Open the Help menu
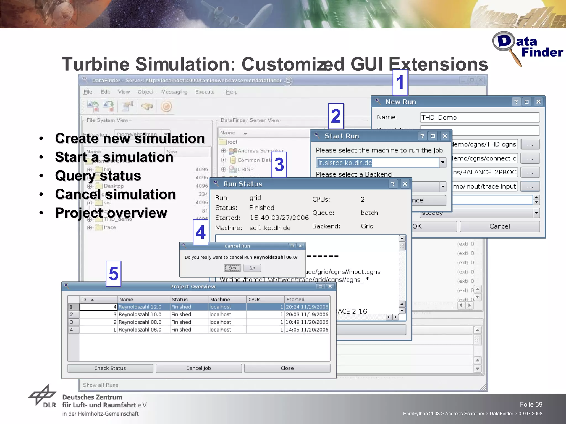 pyautogui.click(x=232, y=92)
